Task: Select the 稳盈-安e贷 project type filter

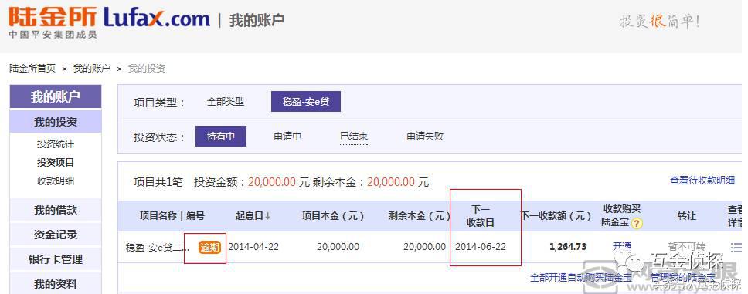Action: 306,102
